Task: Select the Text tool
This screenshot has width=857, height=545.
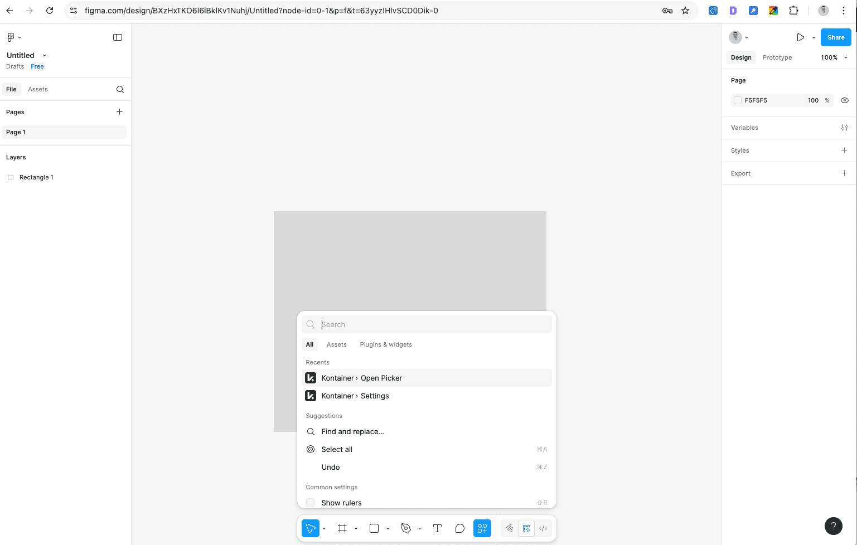Action: (x=437, y=528)
